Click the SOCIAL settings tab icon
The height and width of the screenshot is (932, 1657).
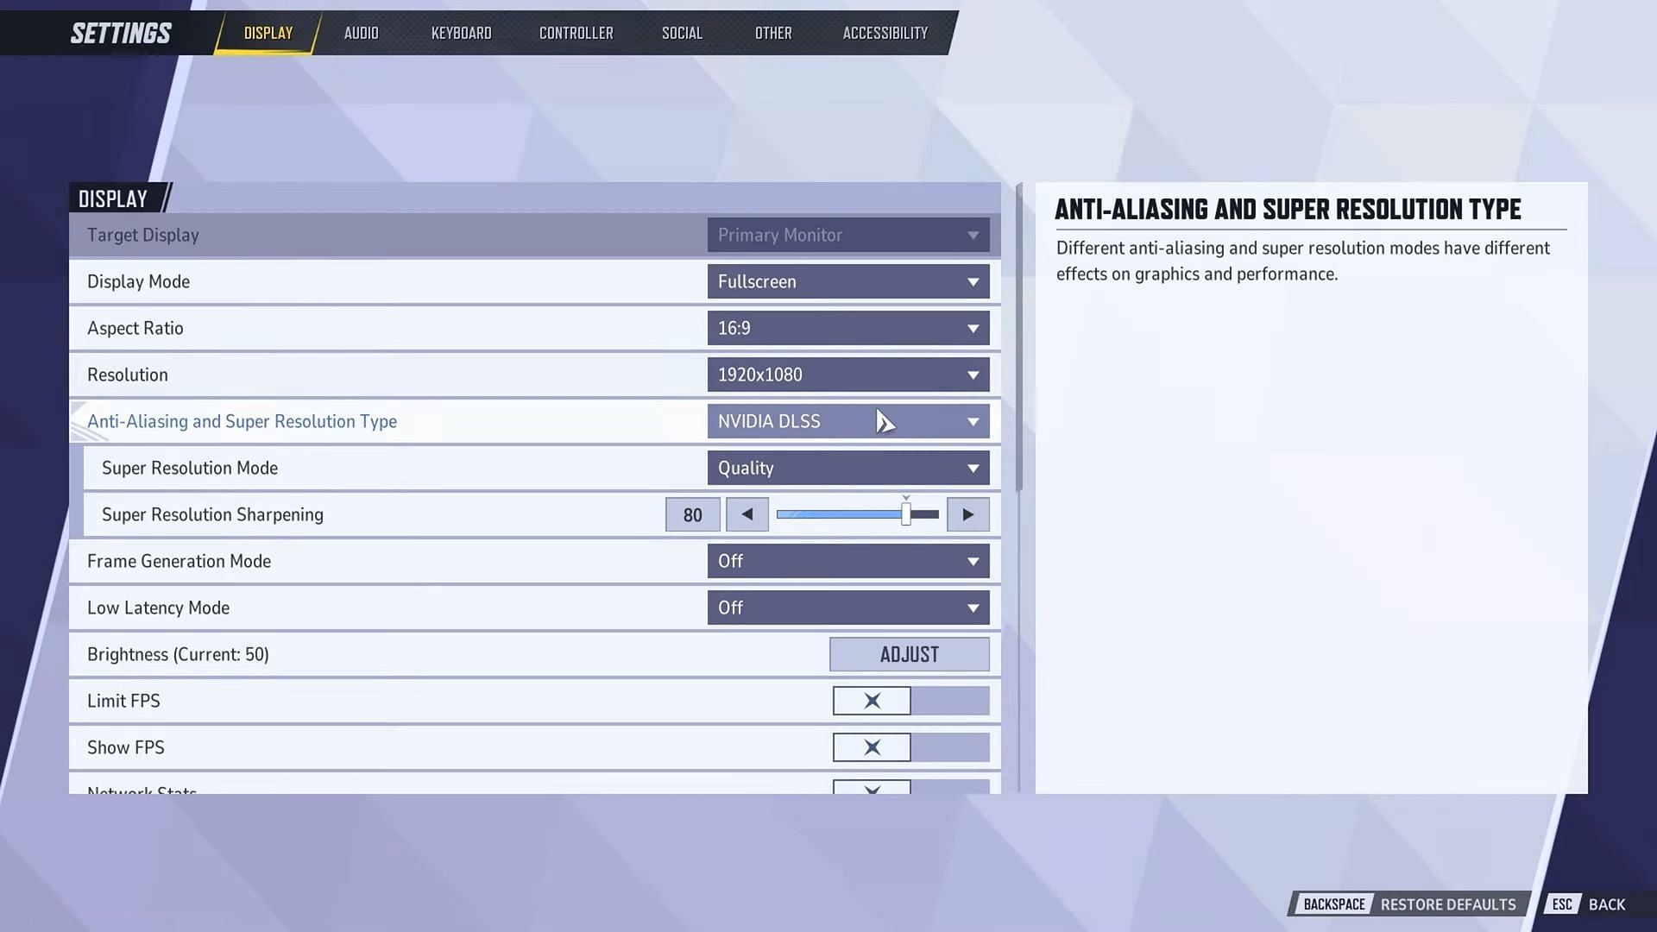683,32
